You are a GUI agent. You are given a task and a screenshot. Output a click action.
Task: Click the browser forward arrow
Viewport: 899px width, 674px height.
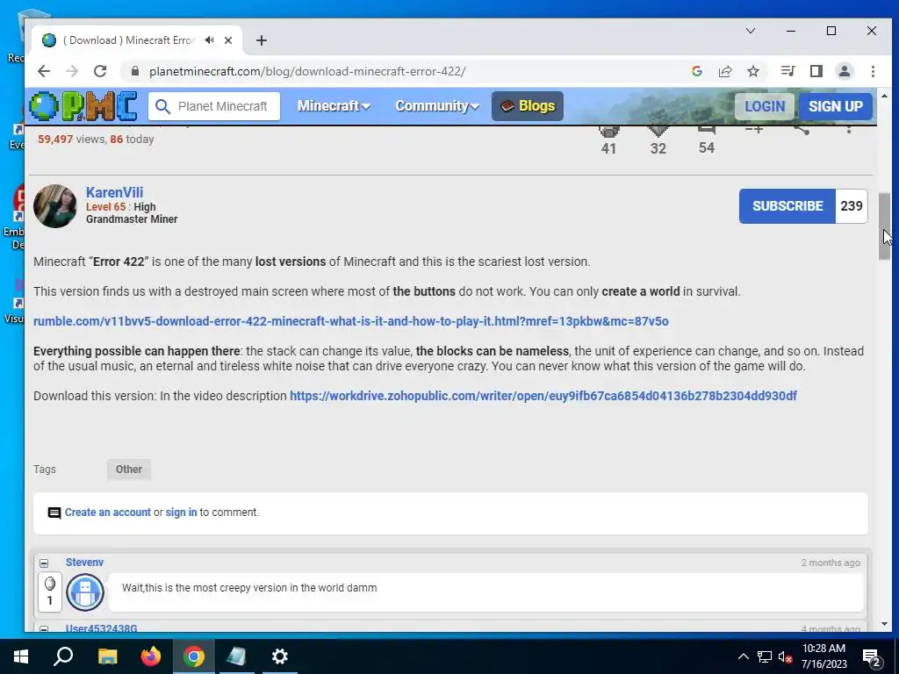coord(72,71)
